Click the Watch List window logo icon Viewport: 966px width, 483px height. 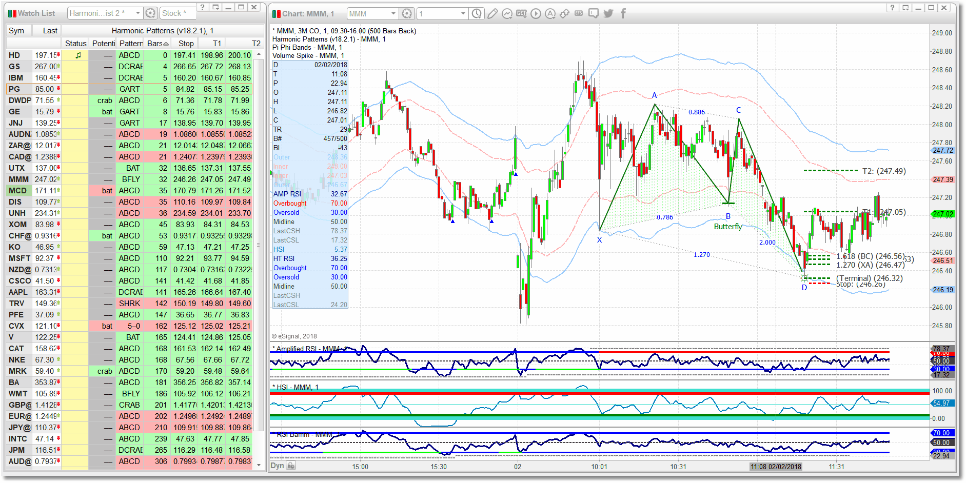(12, 13)
